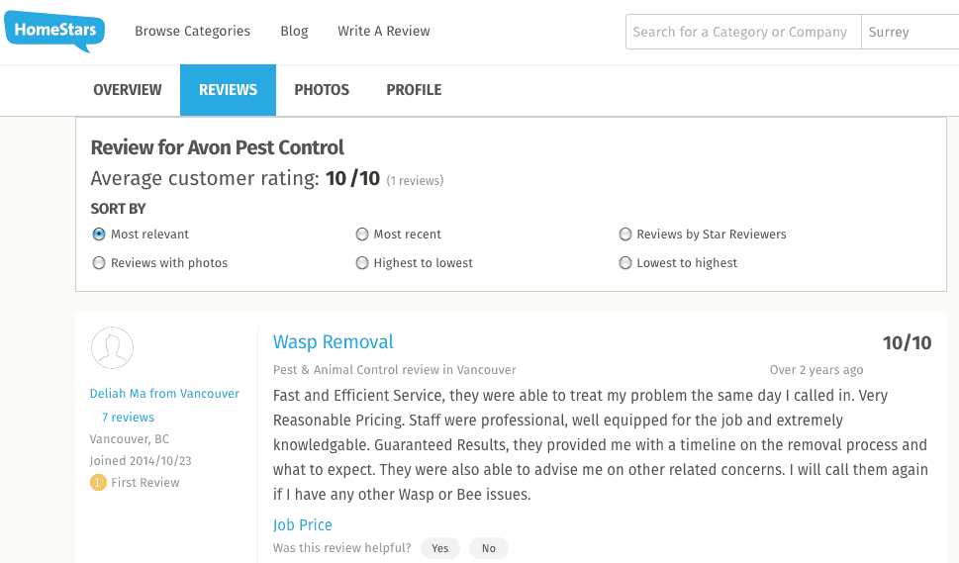The height and width of the screenshot is (563, 959).
Task: Go to the Blog page
Action: 294,31
